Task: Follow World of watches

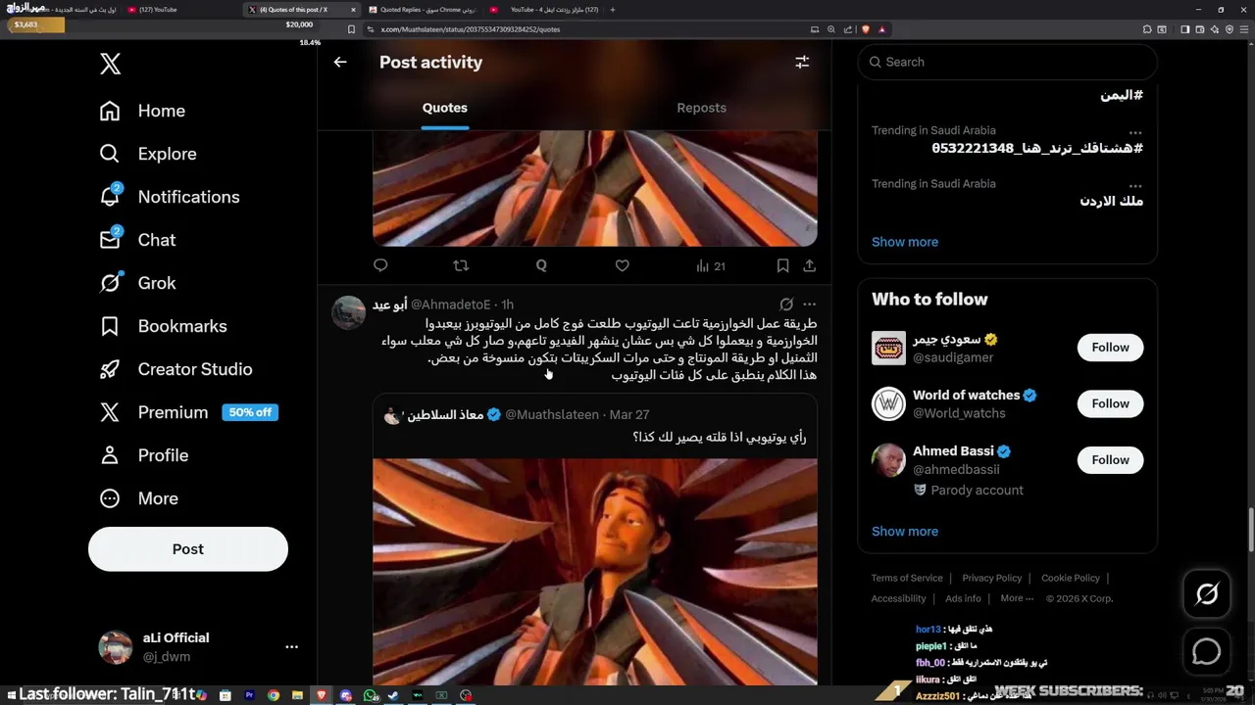Action: coord(1110,403)
